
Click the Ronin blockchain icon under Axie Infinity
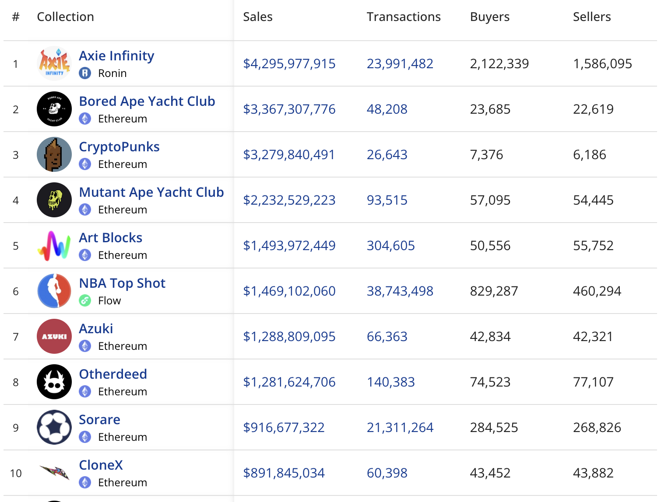(85, 73)
